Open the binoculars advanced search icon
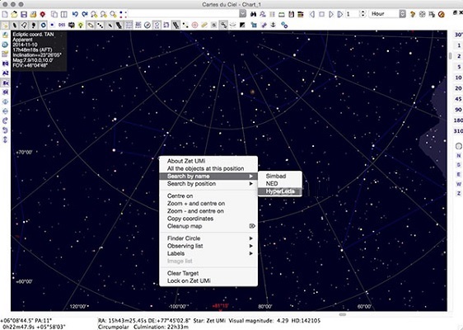 253,14
